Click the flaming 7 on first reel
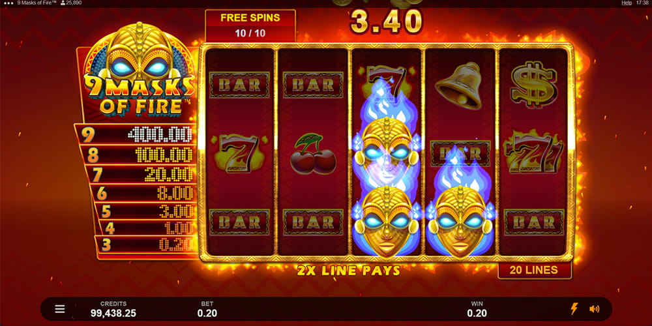 [239, 153]
